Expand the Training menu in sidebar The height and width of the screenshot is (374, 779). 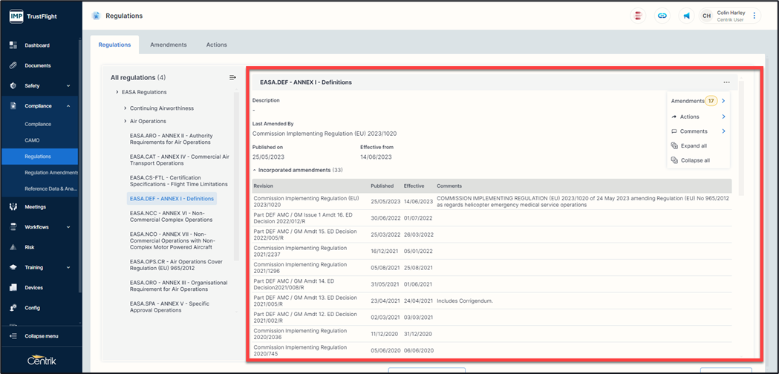[x=68, y=268]
